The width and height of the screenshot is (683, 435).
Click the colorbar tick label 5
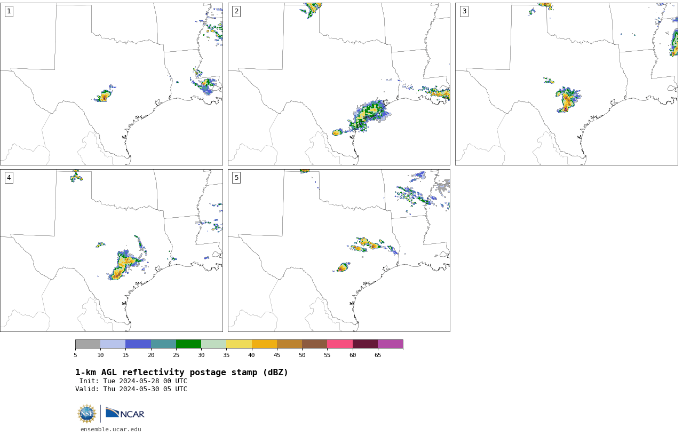75,355
